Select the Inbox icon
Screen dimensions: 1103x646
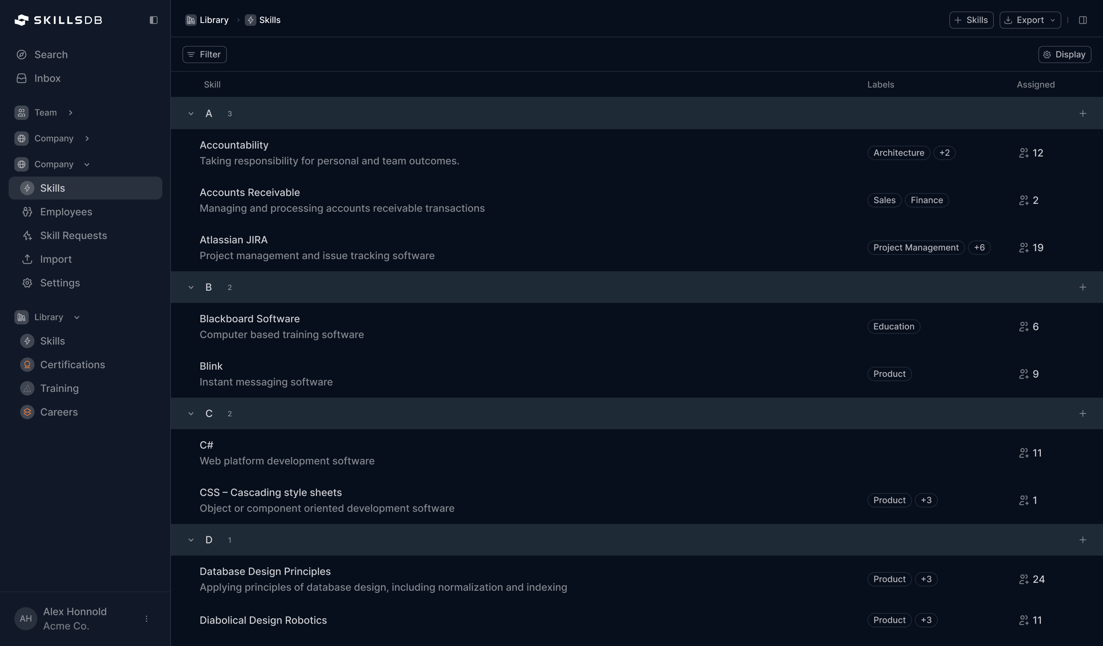pyautogui.click(x=22, y=78)
